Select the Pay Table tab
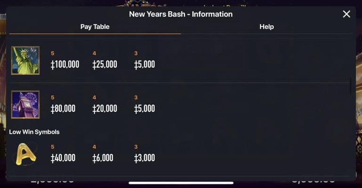This screenshot has width=362, height=188. pyautogui.click(x=95, y=27)
